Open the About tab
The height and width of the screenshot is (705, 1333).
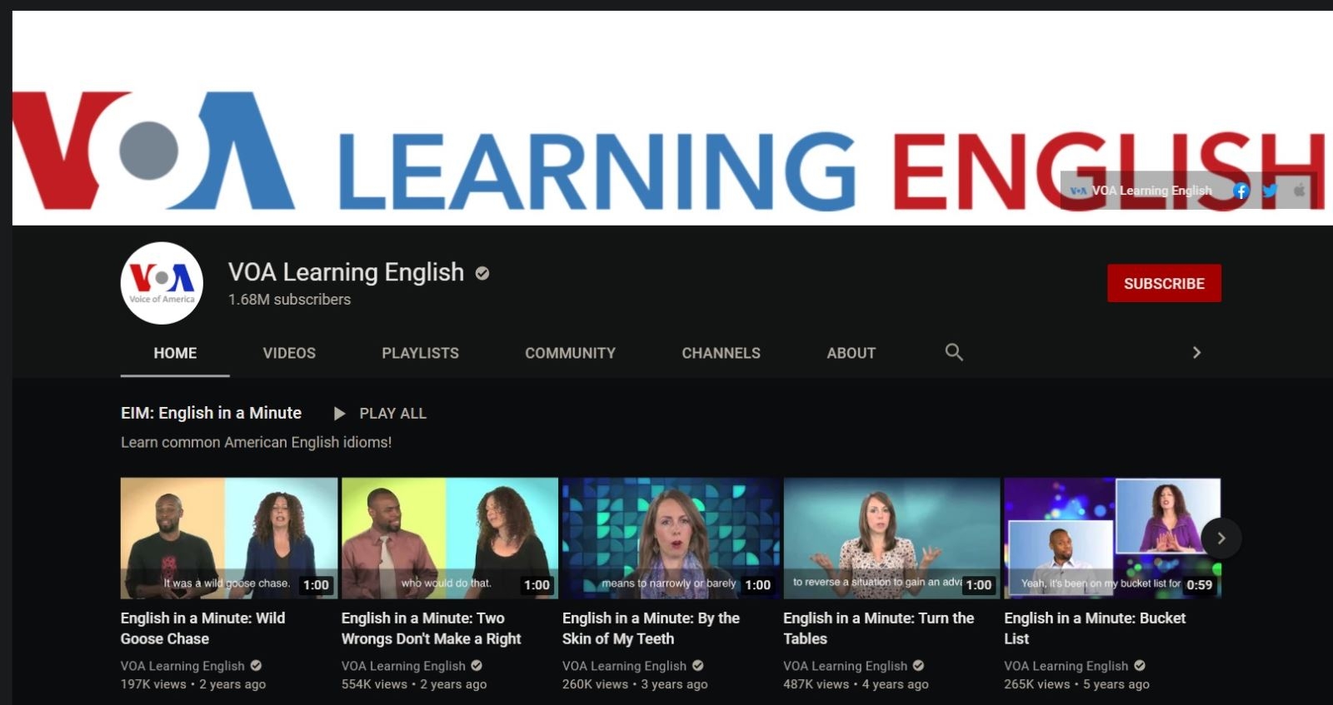click(x=851, y=353)
